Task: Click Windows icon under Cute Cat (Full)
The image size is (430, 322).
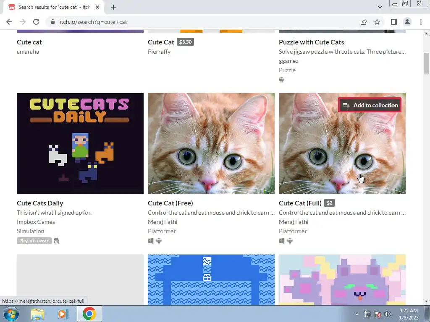Action: click(x=282, y=241)
